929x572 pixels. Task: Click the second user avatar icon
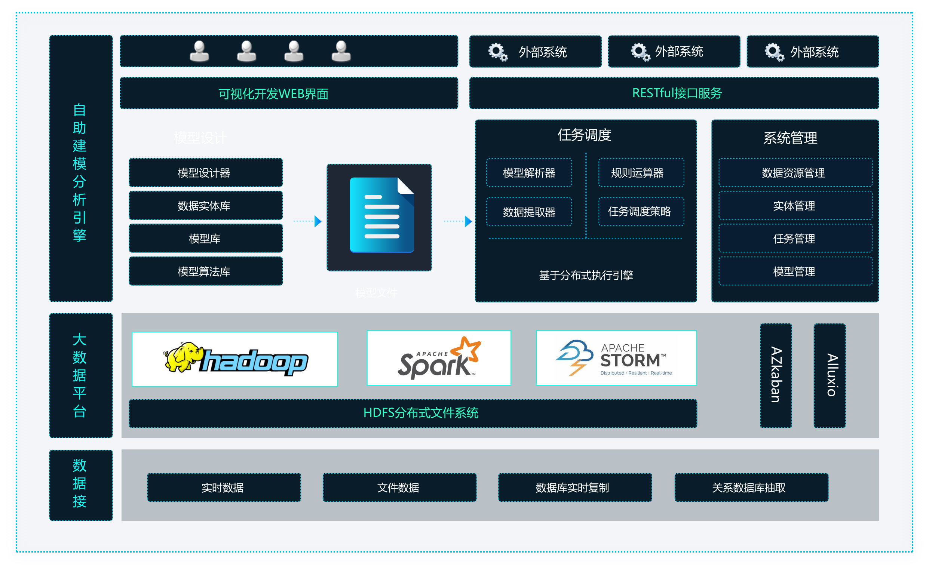click(x=246, y=52)
